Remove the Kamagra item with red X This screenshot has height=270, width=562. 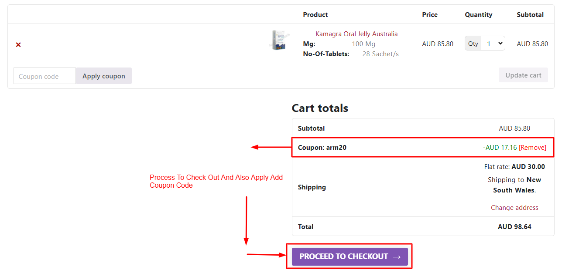(18, 44)
